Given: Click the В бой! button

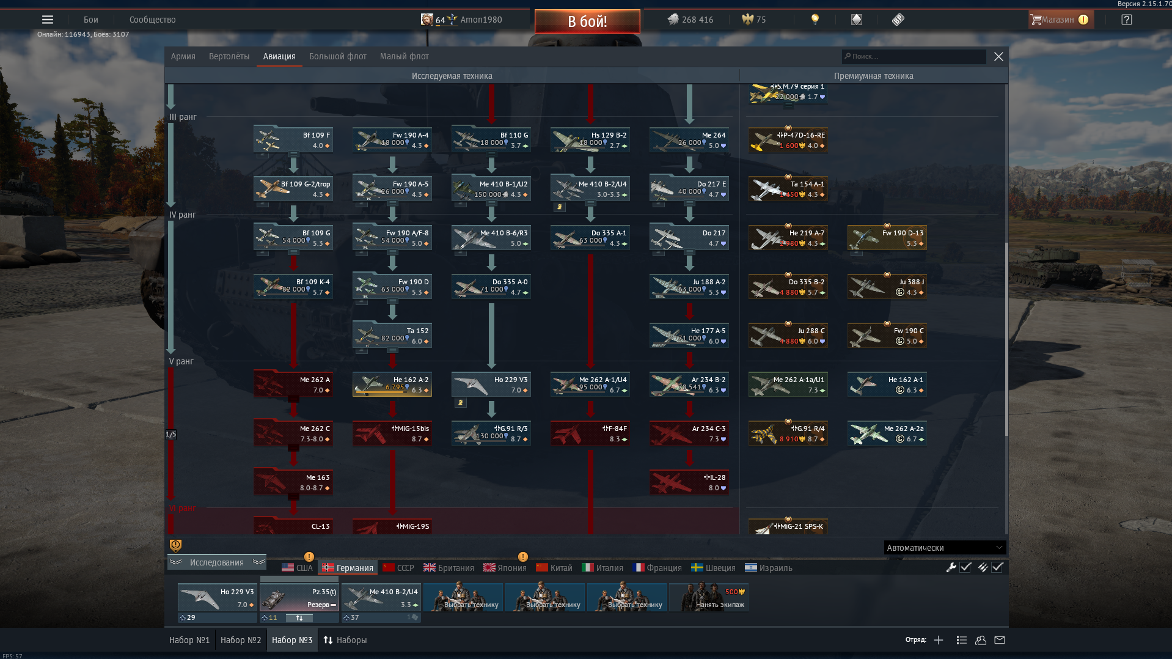Looking at the screenshot, I should [x=587, y=21].
